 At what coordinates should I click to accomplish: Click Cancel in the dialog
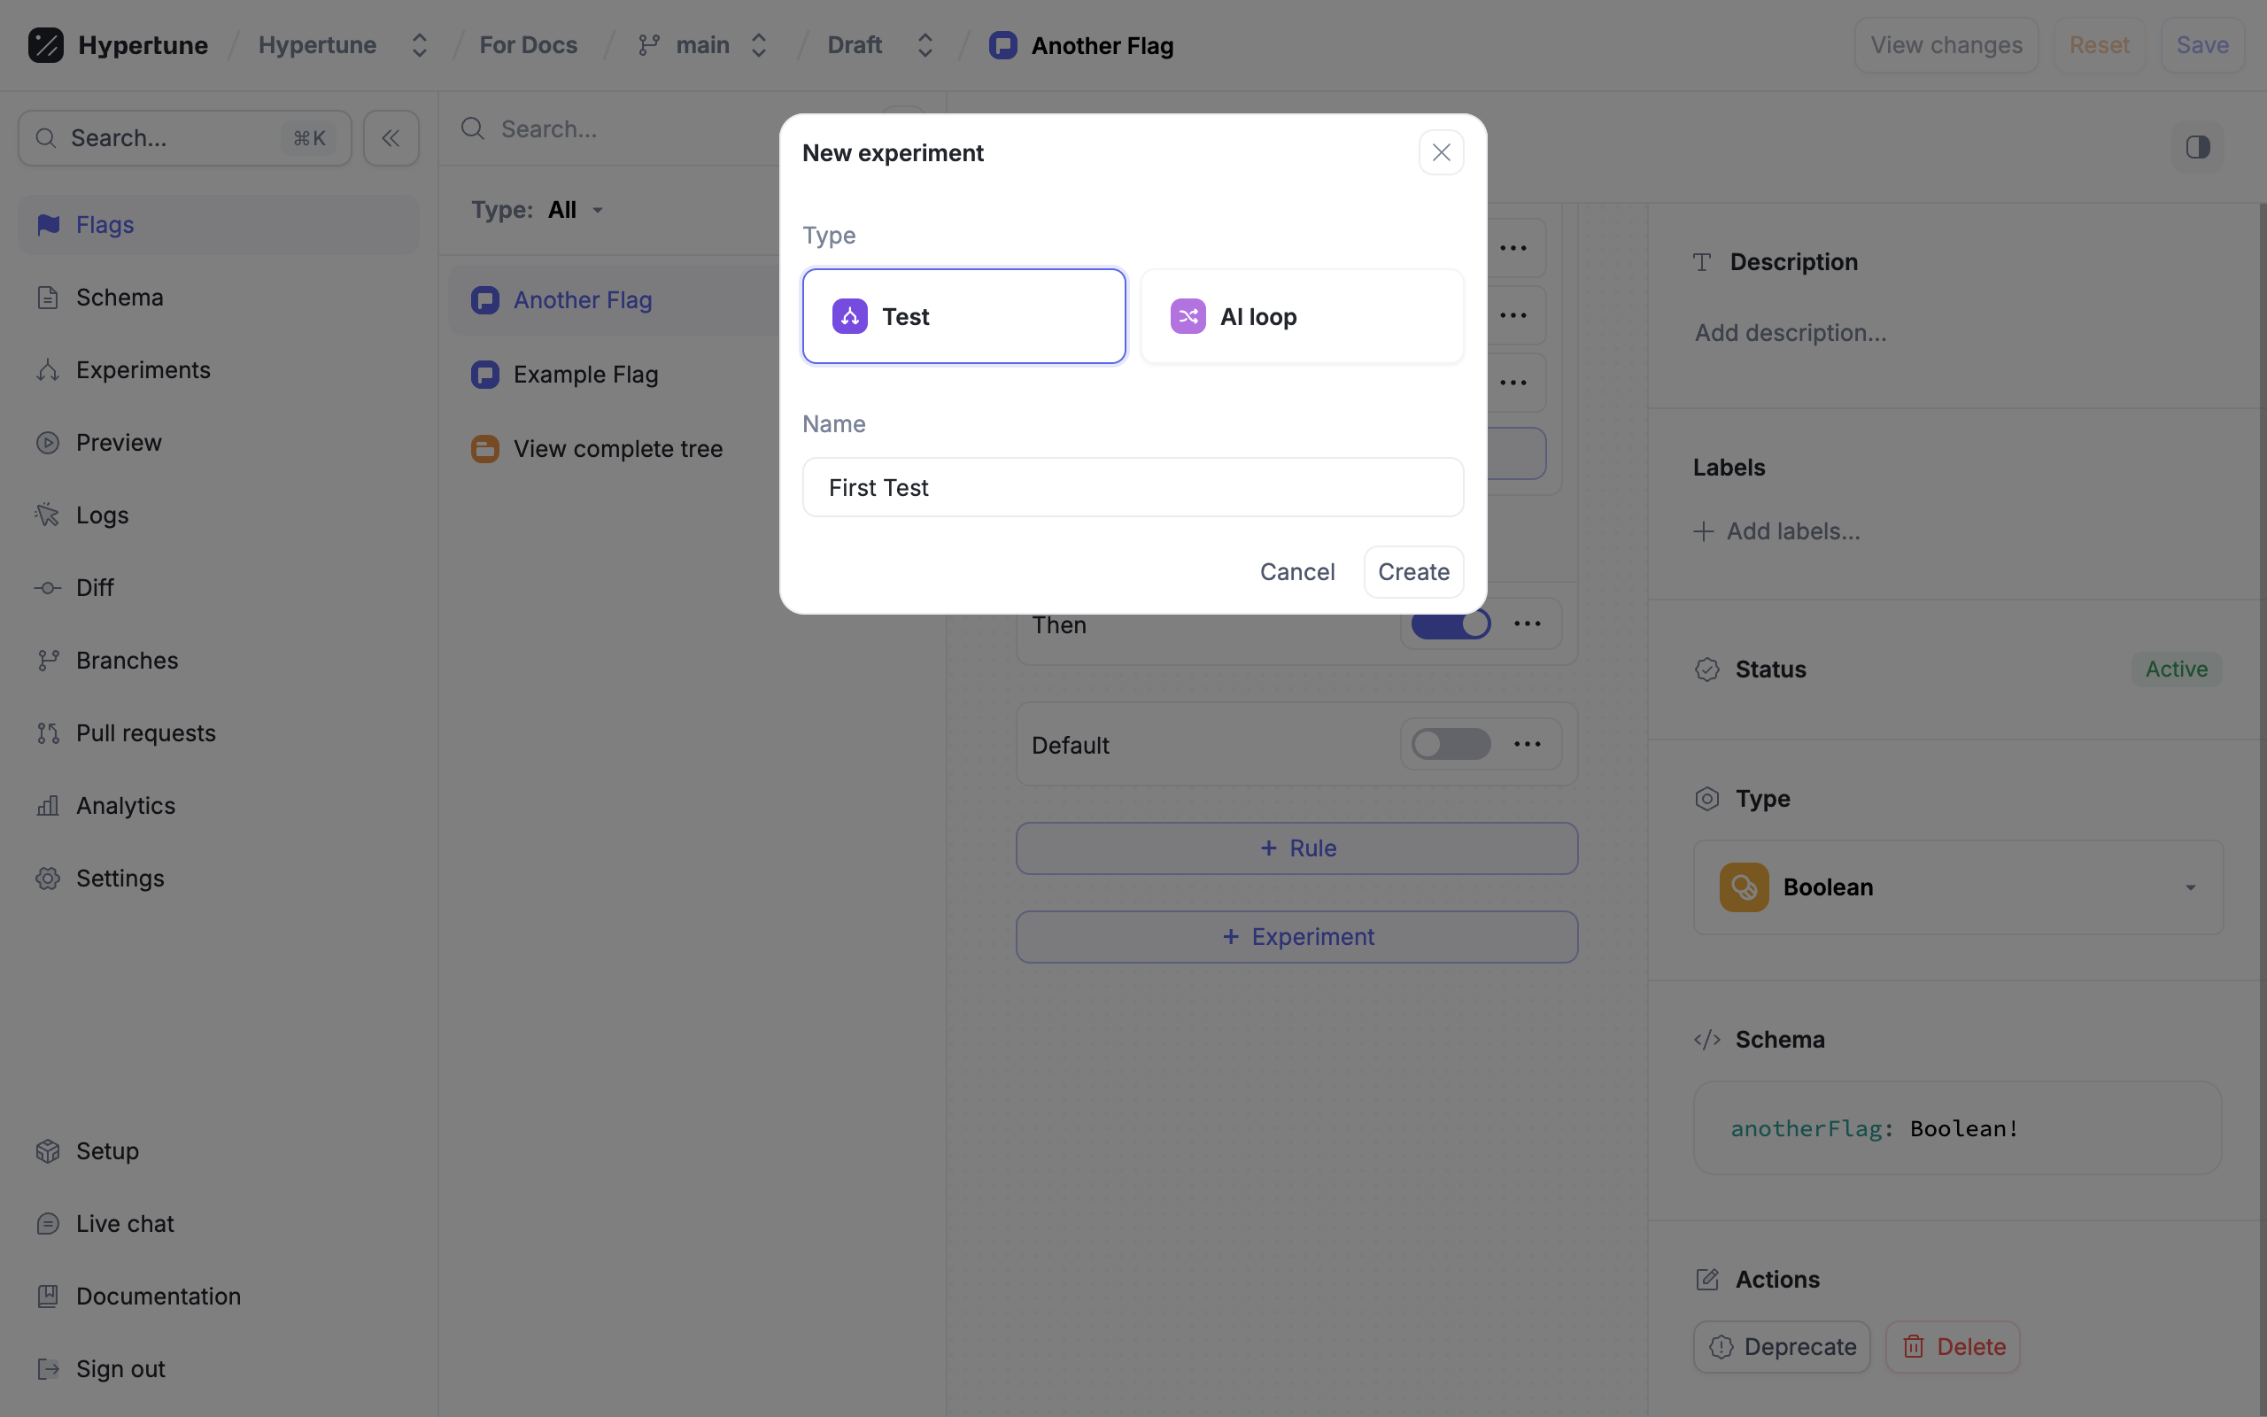click(1296, 572)
